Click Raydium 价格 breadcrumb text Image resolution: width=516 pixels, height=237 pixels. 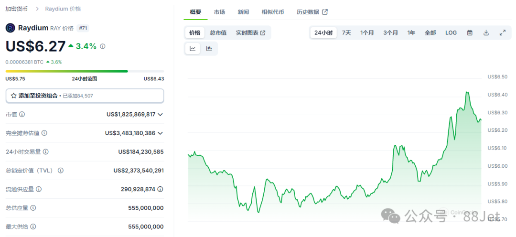tap(63, 9)
